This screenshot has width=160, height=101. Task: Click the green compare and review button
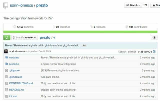point(7,37)
